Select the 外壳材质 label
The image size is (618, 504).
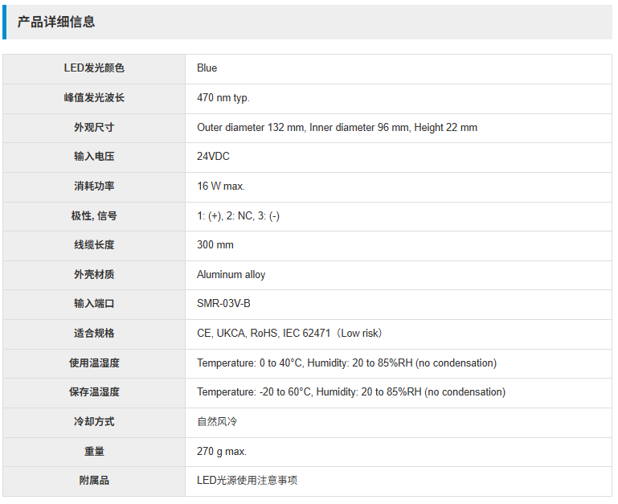94,274
